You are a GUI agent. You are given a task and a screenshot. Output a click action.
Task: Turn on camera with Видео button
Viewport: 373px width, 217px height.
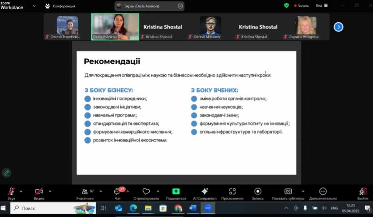pos(39,192)
